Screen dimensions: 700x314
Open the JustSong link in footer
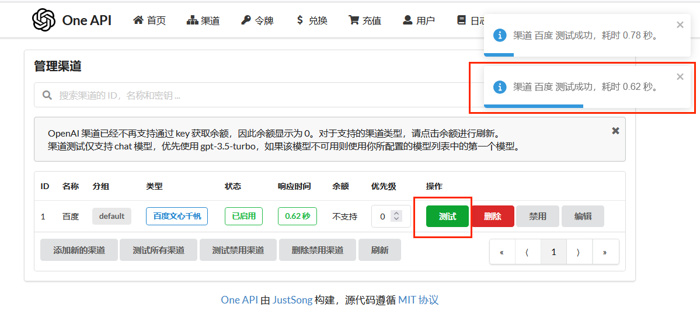point(292,300)
